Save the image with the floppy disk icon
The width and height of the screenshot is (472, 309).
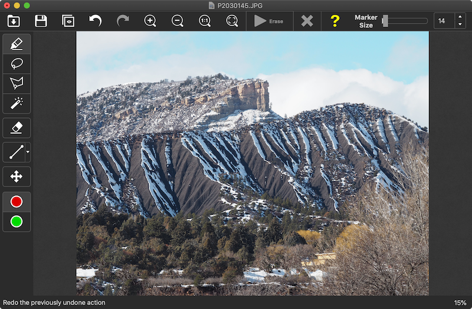(41, 21)
